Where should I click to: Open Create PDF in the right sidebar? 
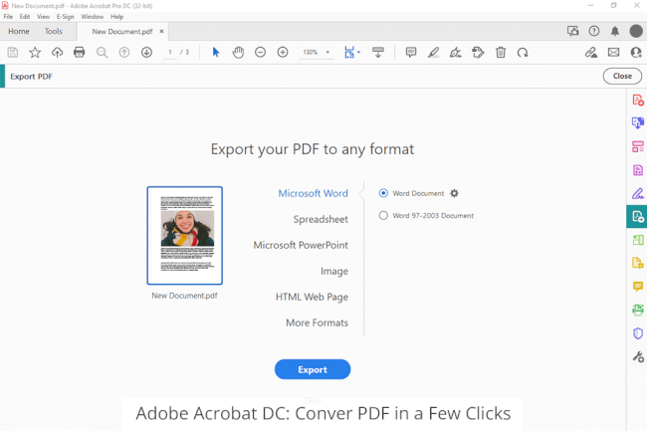tap(638, 101)
